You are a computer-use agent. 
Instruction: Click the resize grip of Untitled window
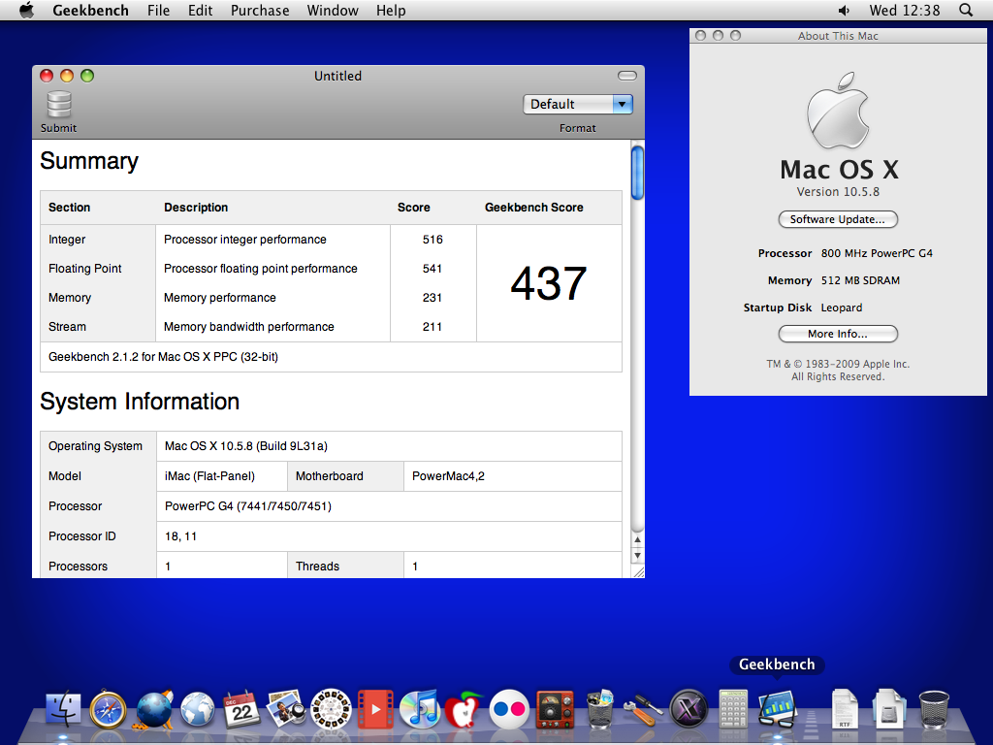pyautogui.click(x=638, y=571)
